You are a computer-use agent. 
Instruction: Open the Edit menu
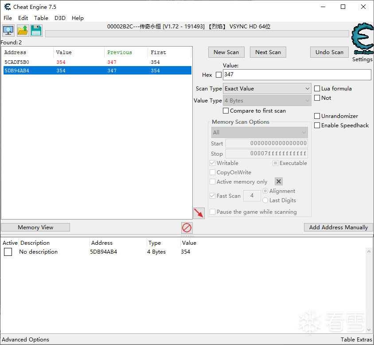point(23,18)
